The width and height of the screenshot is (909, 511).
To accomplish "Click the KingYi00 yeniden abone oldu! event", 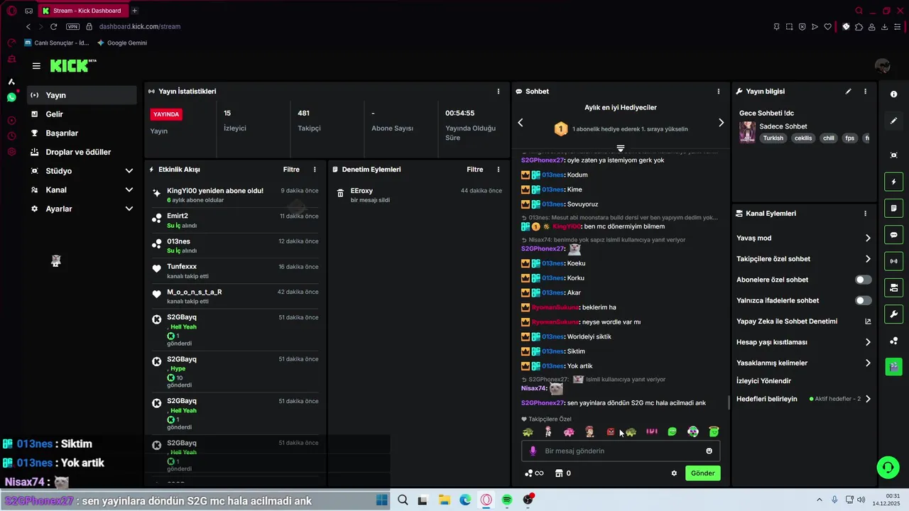I will tap(235, 195).
